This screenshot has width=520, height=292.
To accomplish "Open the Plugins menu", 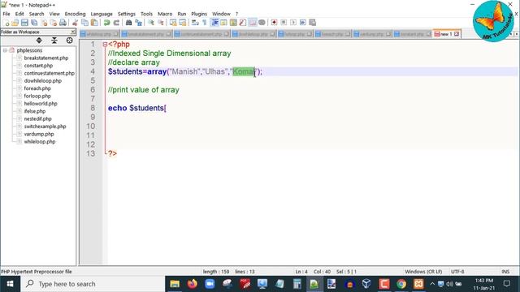I will 199,14.
